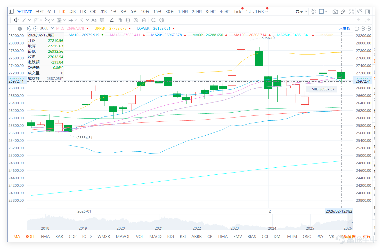The width and height of the screenshot is (382, 249).
Task: Switch to 月K monthly tab
Action: pyautogui.click(x=83, y=11)
